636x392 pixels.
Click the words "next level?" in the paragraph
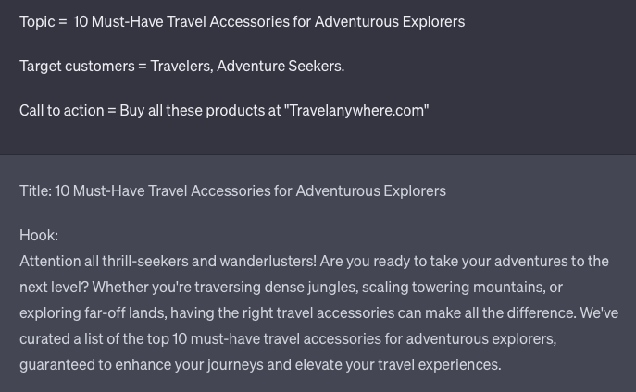(54, 288)
